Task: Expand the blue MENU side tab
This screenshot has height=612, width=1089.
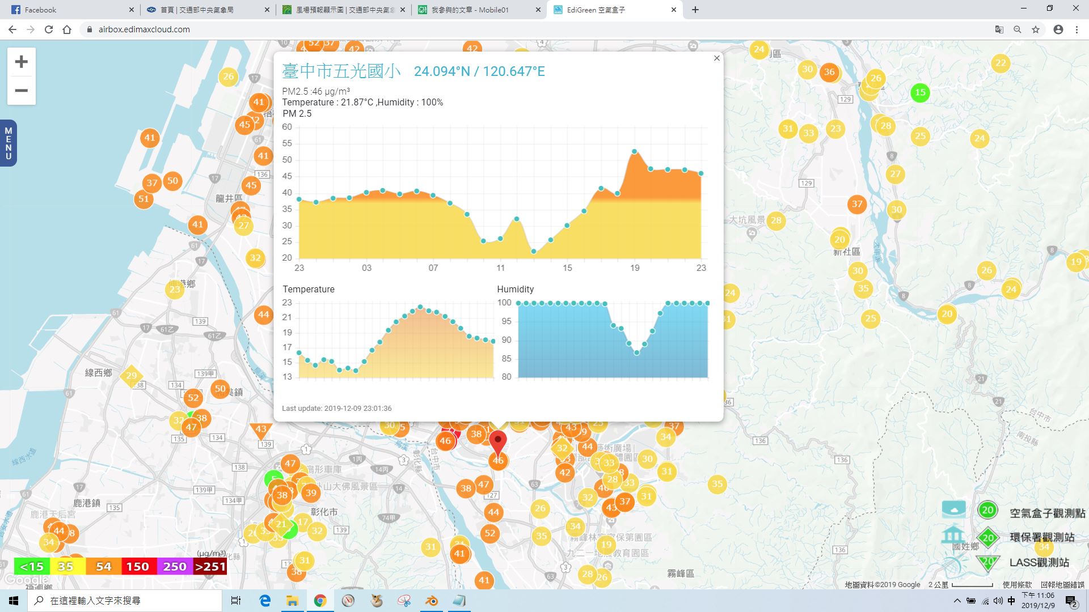Action: coord(8,143)
